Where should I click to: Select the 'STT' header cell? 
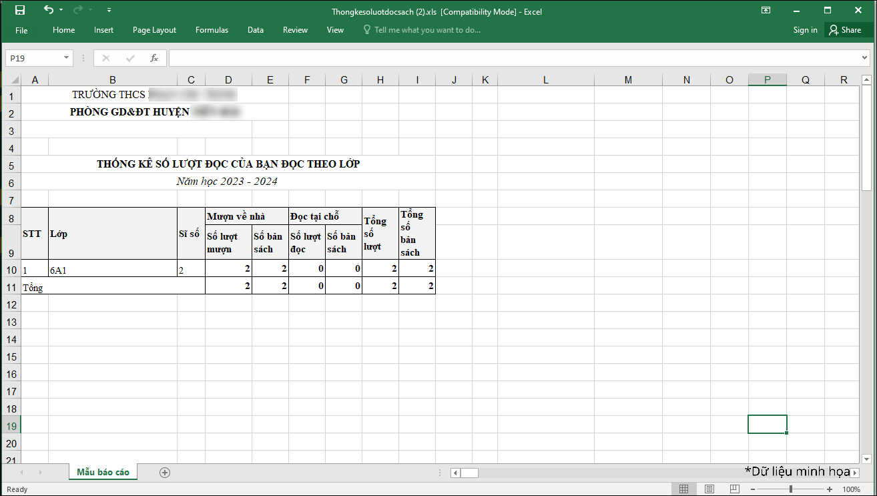point(35,234)
